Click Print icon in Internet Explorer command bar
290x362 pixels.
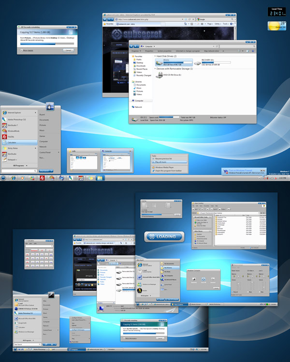pyautogui.click(x=202, y=24)
